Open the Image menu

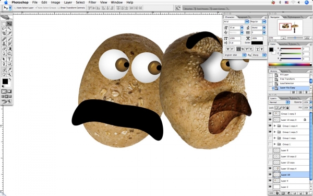(x=55, y=3)
